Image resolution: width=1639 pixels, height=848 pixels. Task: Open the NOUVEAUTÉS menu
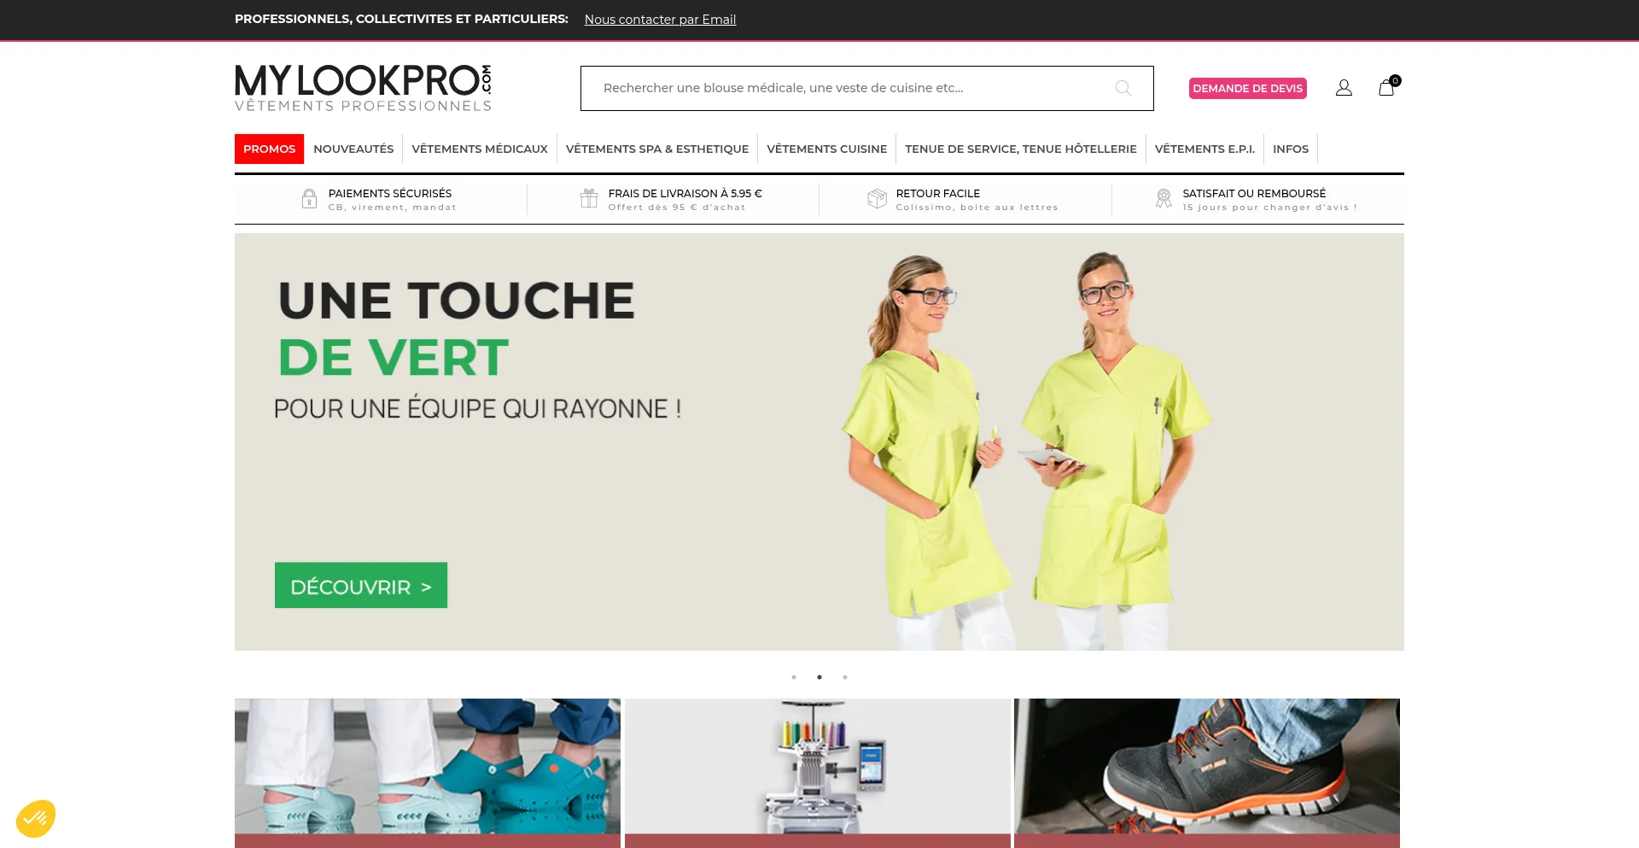pos(353,149)
